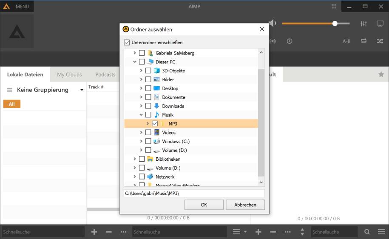Switch to the My Clouds tab
The width and height of the screenshot is (389, 239).
click(69, 74)
